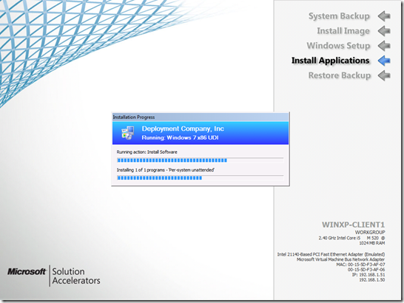Click the Restore Backup arrow icon

tap(384, 75)
